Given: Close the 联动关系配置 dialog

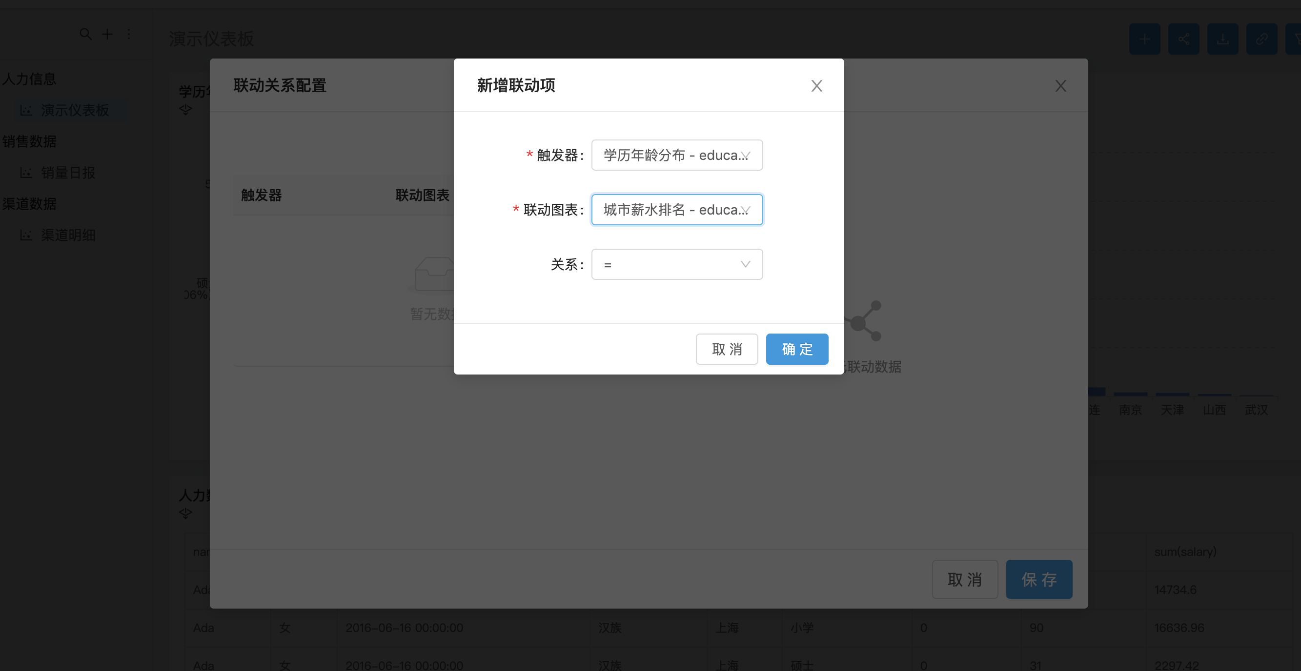Looking at the screenshot, I should click(1060, 86).
